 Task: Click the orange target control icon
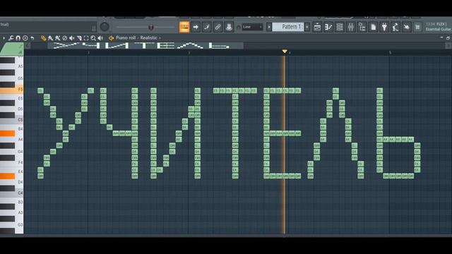(x=112, y=38)
